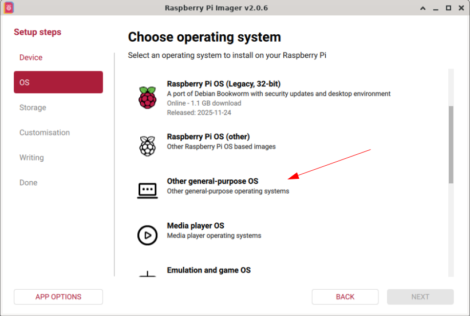Click 'Other general-purpose operating systems' description
Image resolution: width=470 pixels, height=316 pixels.
coord(228,191)
